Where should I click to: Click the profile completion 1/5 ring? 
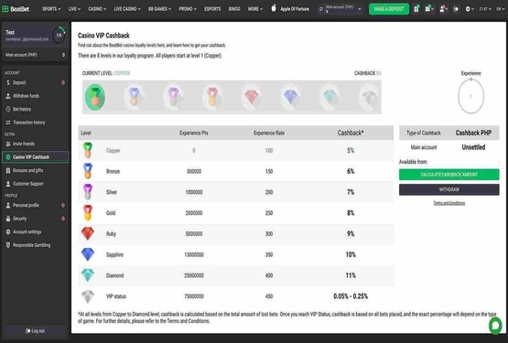tap(59, 35)
